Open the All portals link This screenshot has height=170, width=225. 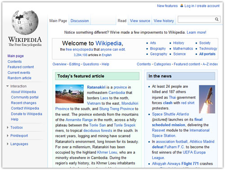207,54
